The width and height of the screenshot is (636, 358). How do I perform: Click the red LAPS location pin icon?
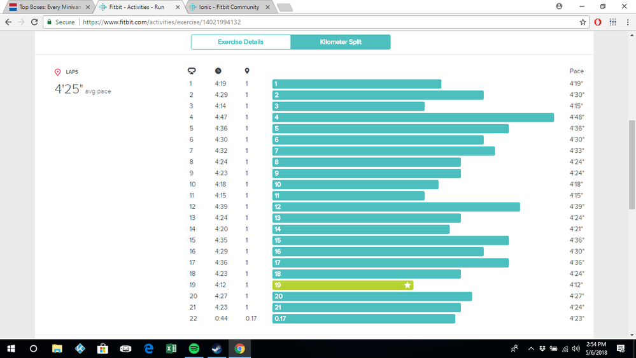tap(58, 73)
